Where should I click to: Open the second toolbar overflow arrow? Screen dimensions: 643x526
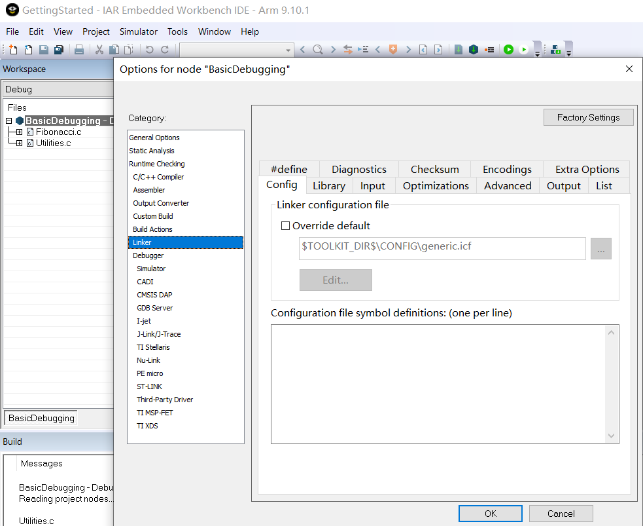pos(569,53)
